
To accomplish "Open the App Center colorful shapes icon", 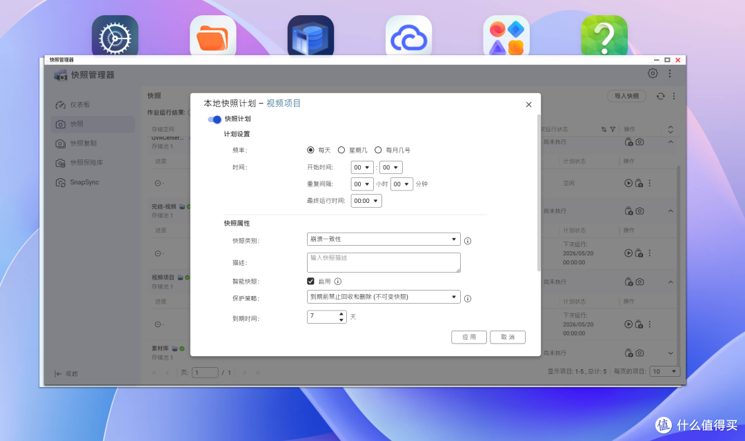I will coord(506,36).
